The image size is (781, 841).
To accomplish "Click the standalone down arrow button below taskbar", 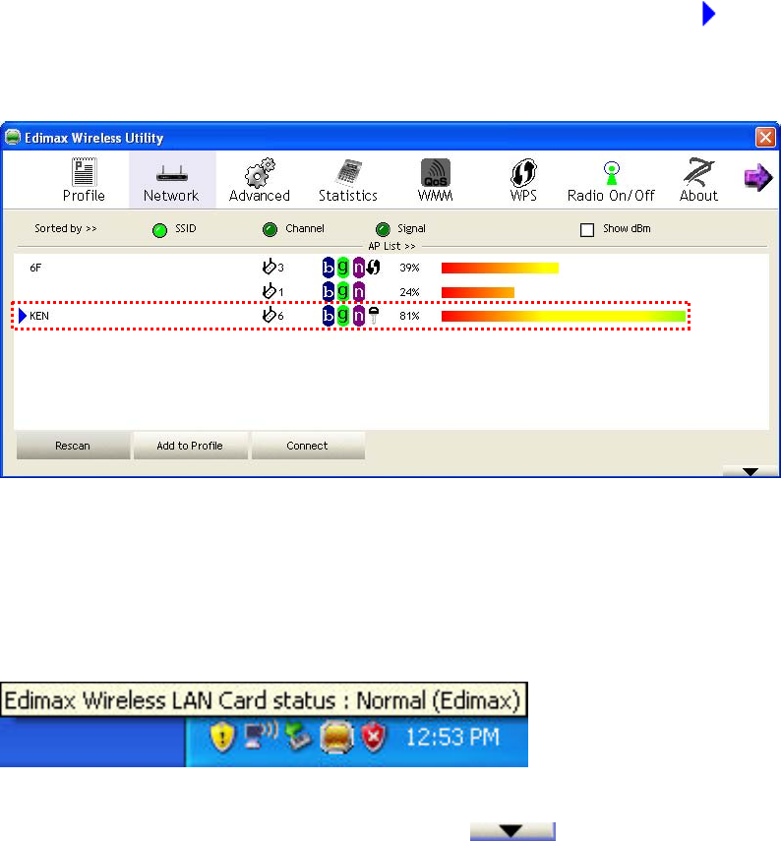I will [x=512, y=831].
